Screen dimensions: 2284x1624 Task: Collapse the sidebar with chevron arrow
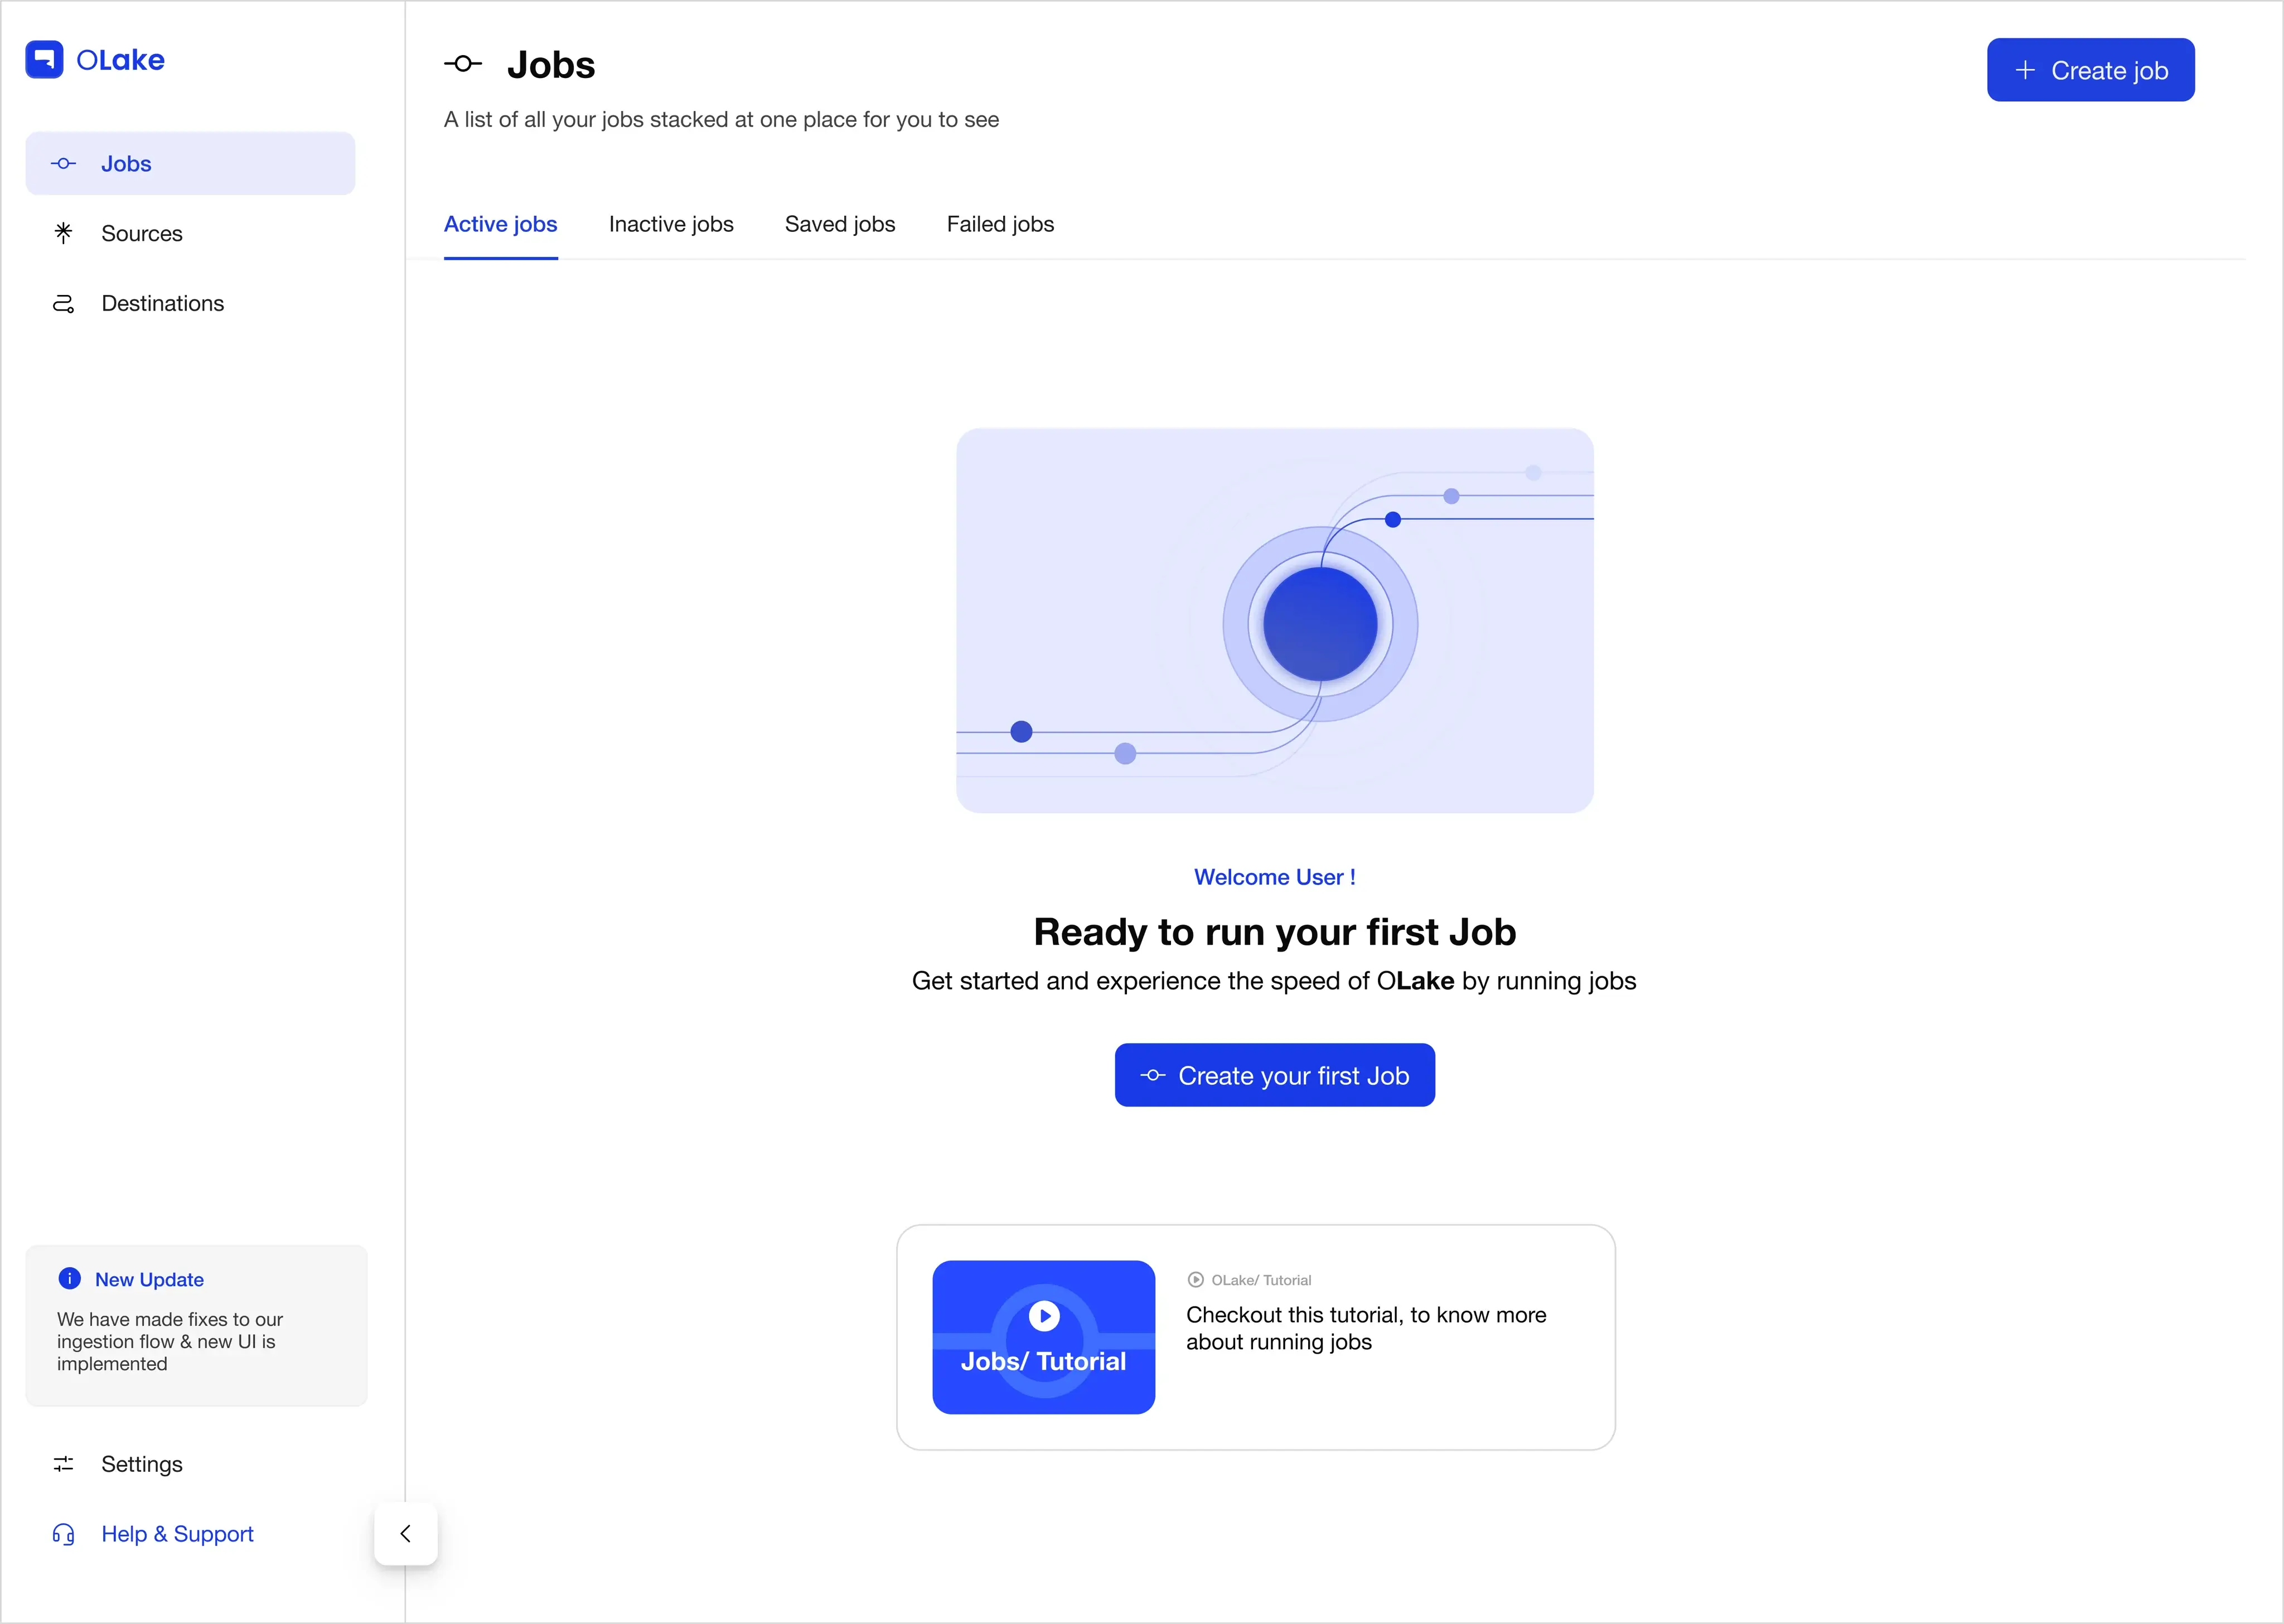point(406,1534)
